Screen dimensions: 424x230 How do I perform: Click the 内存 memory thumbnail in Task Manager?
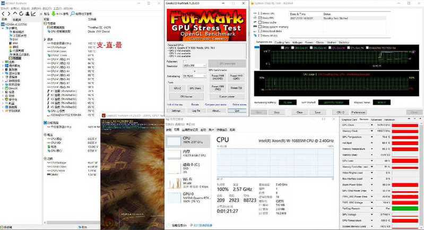(174, 154)
